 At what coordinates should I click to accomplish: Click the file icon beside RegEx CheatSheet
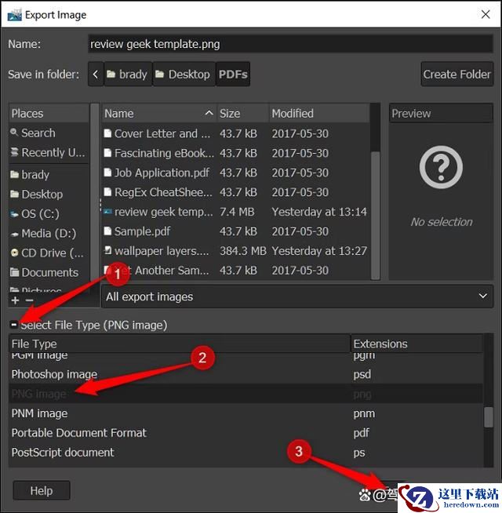pos(107,192)
